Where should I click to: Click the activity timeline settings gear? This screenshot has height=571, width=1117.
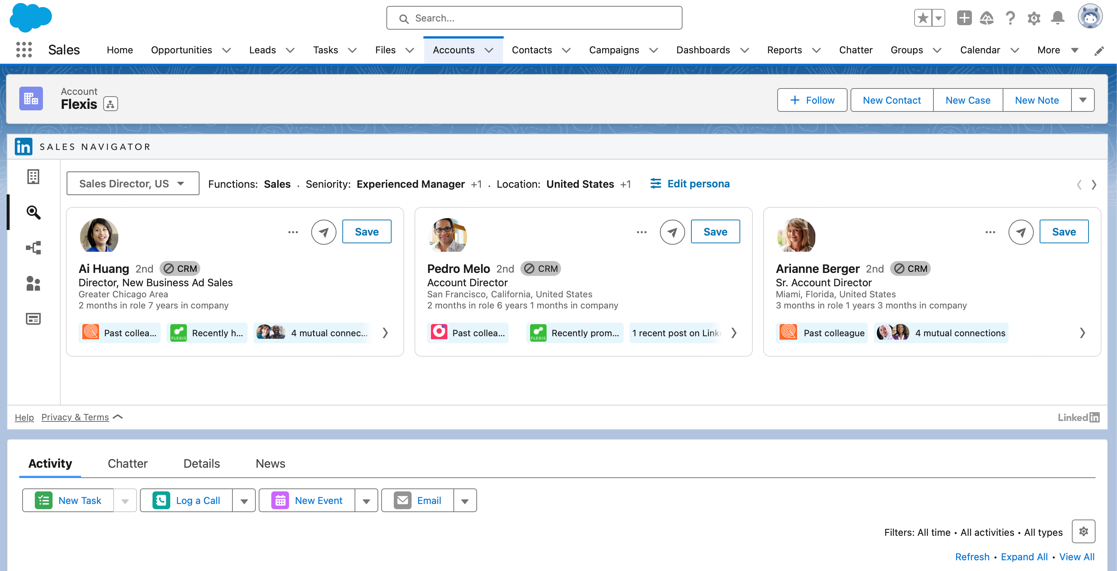[1083, 531]
